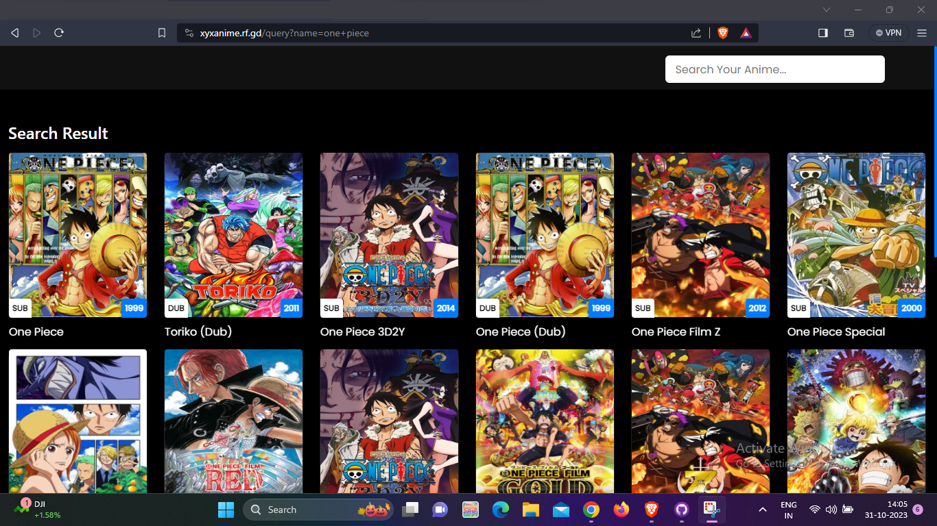
Task: Click the Brave Shields lion icon
Action: tap(722, 33)
